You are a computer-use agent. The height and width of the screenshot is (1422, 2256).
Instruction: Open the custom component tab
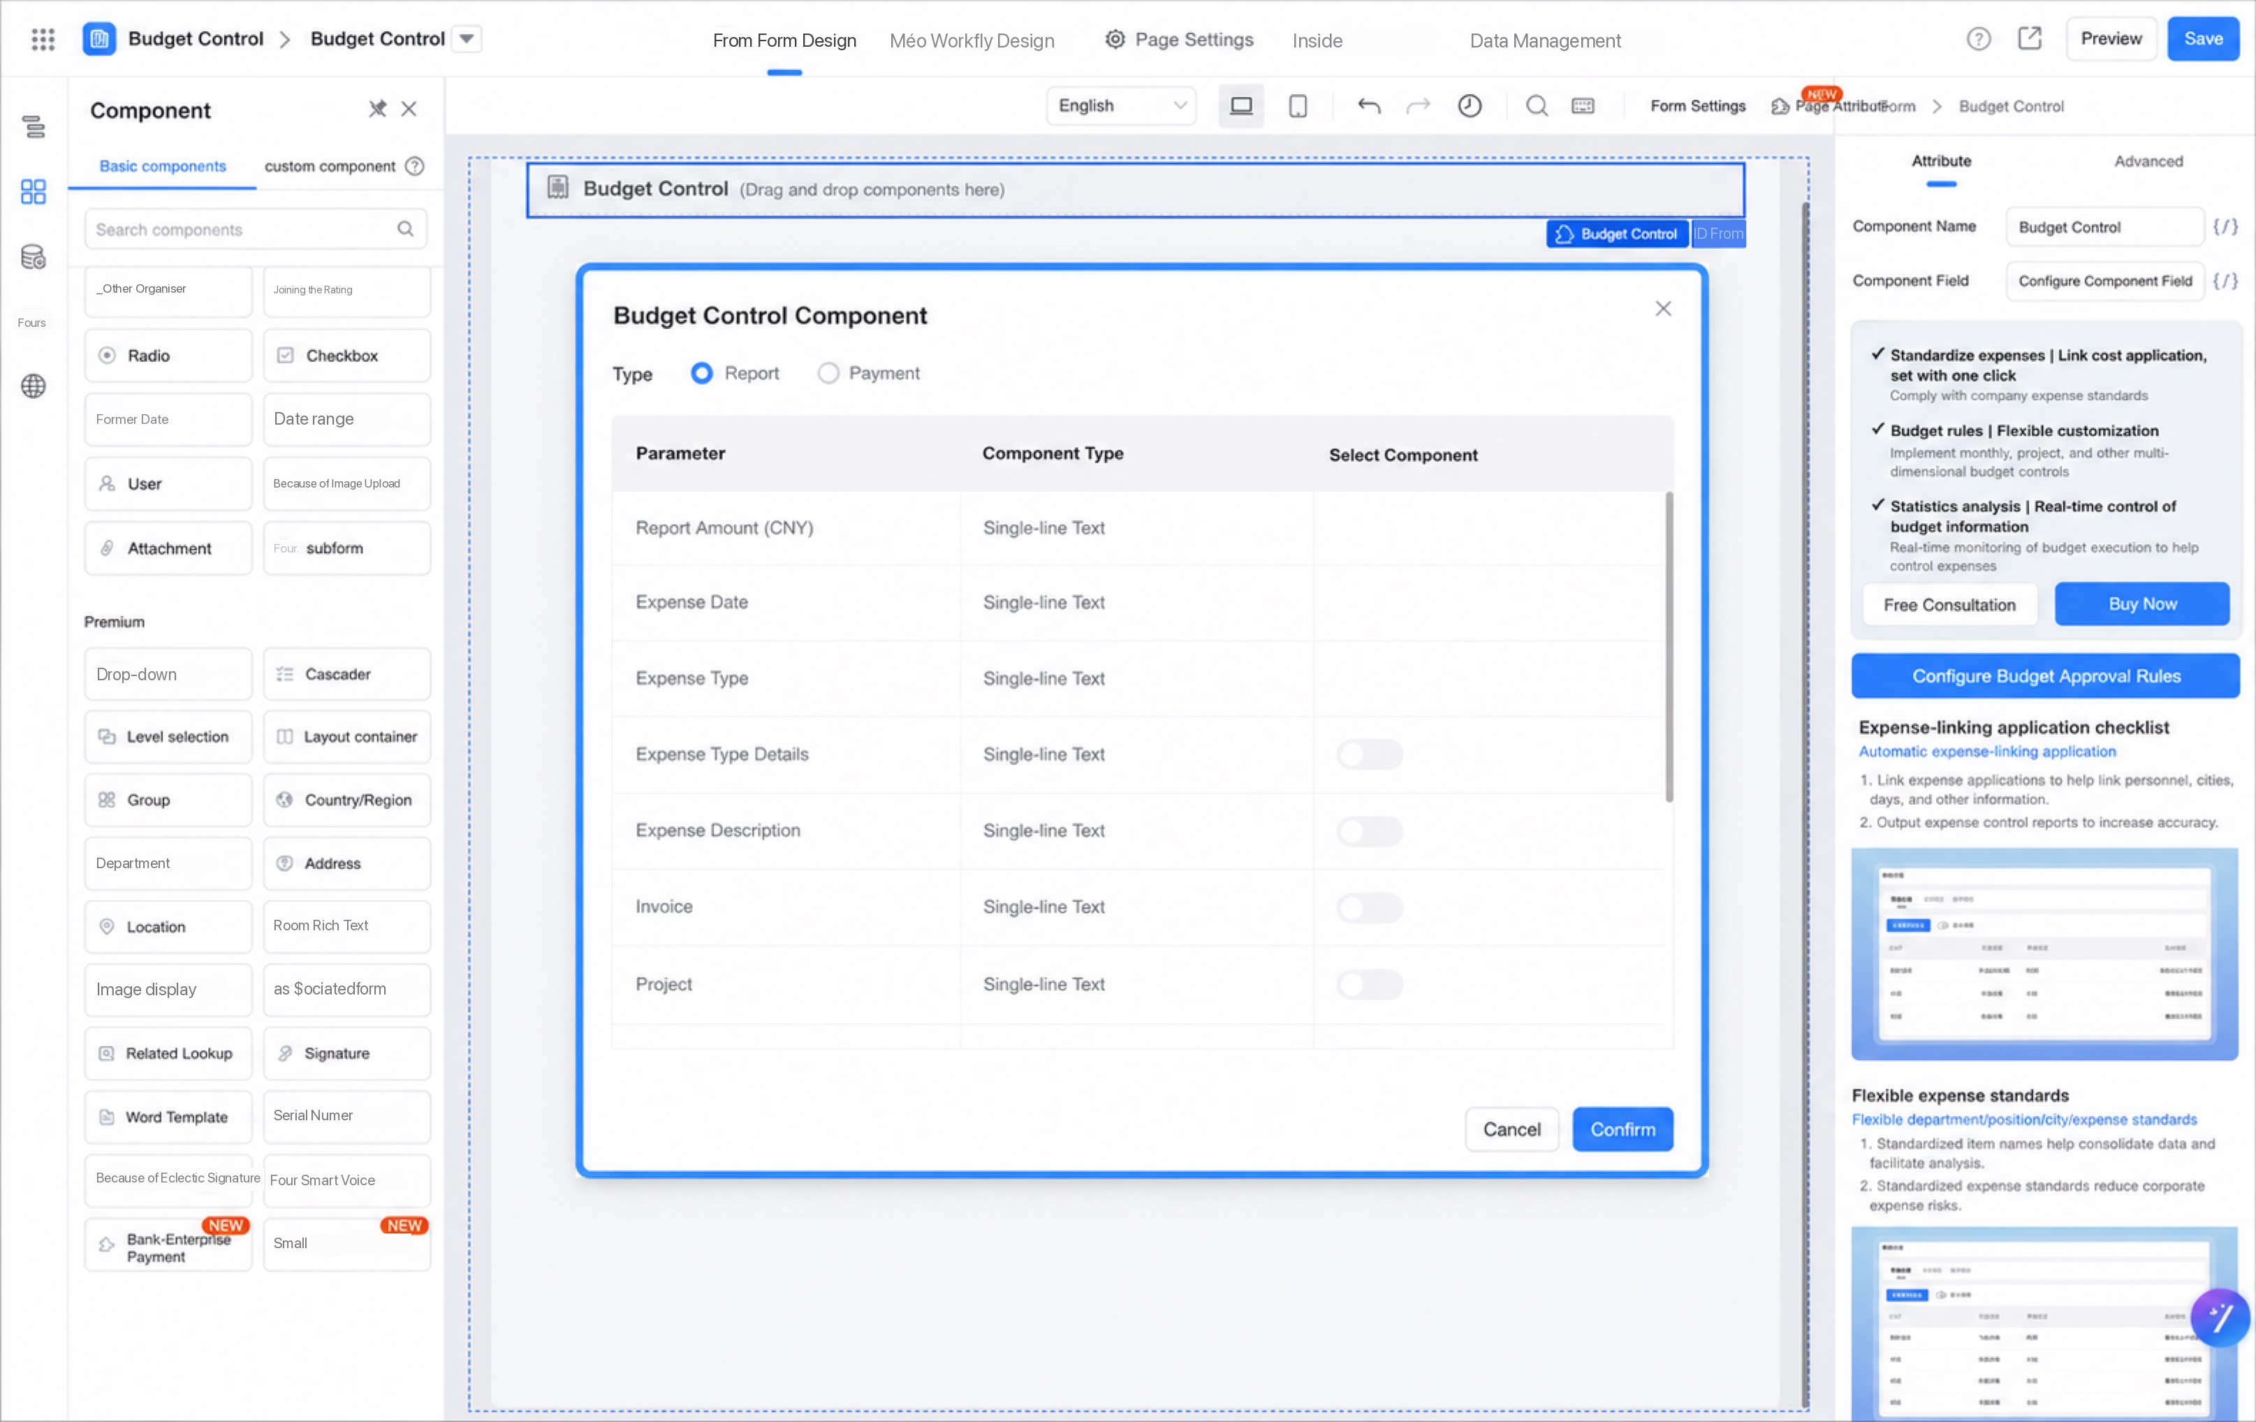click(330, 166)
